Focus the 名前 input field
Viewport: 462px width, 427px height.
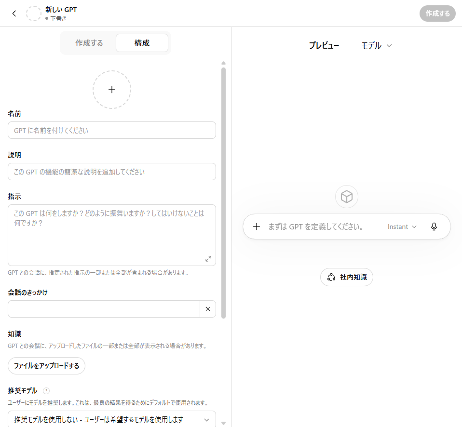(x=112, y=130)
